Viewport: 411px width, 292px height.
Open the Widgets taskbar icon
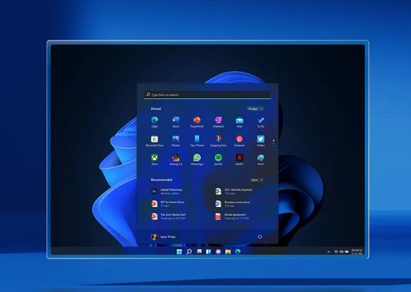click(x=209, y=252)
